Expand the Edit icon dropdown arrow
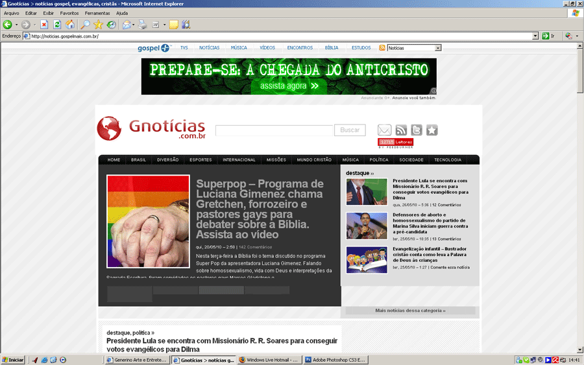 tap(164, 25)
